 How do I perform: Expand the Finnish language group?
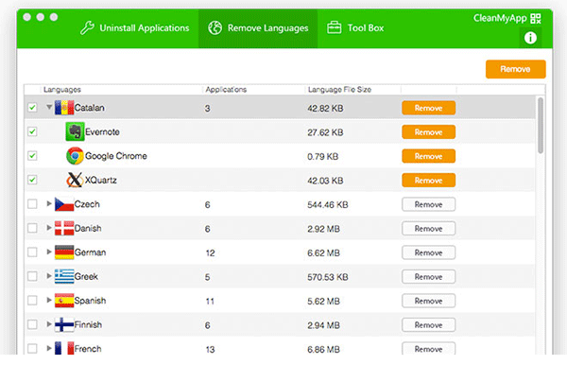49,324
